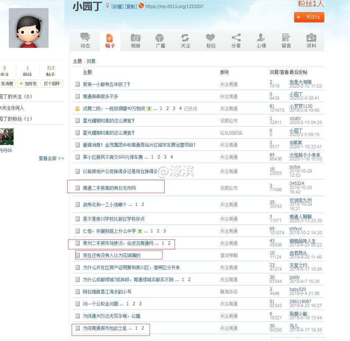350x341 pixels.
Task: Click the 打个招呼 greeting button
Action: click(x=51, y=84)
